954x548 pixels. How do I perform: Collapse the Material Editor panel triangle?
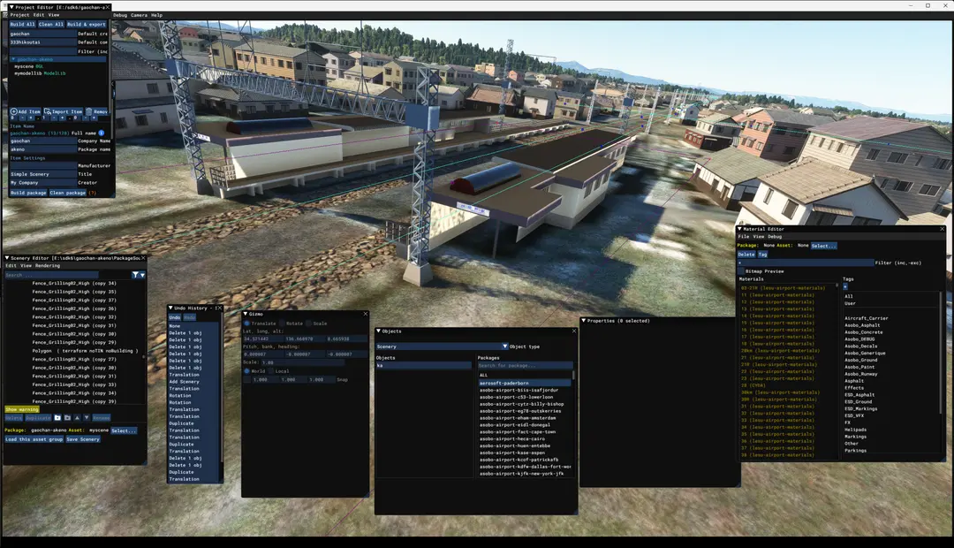coord(740,229)
